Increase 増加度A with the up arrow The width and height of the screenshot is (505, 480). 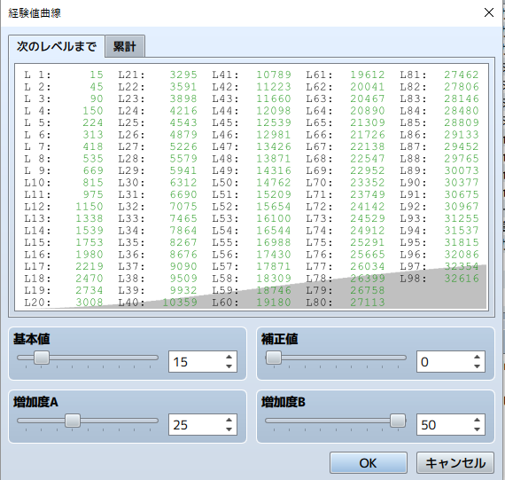click(229, 420)
